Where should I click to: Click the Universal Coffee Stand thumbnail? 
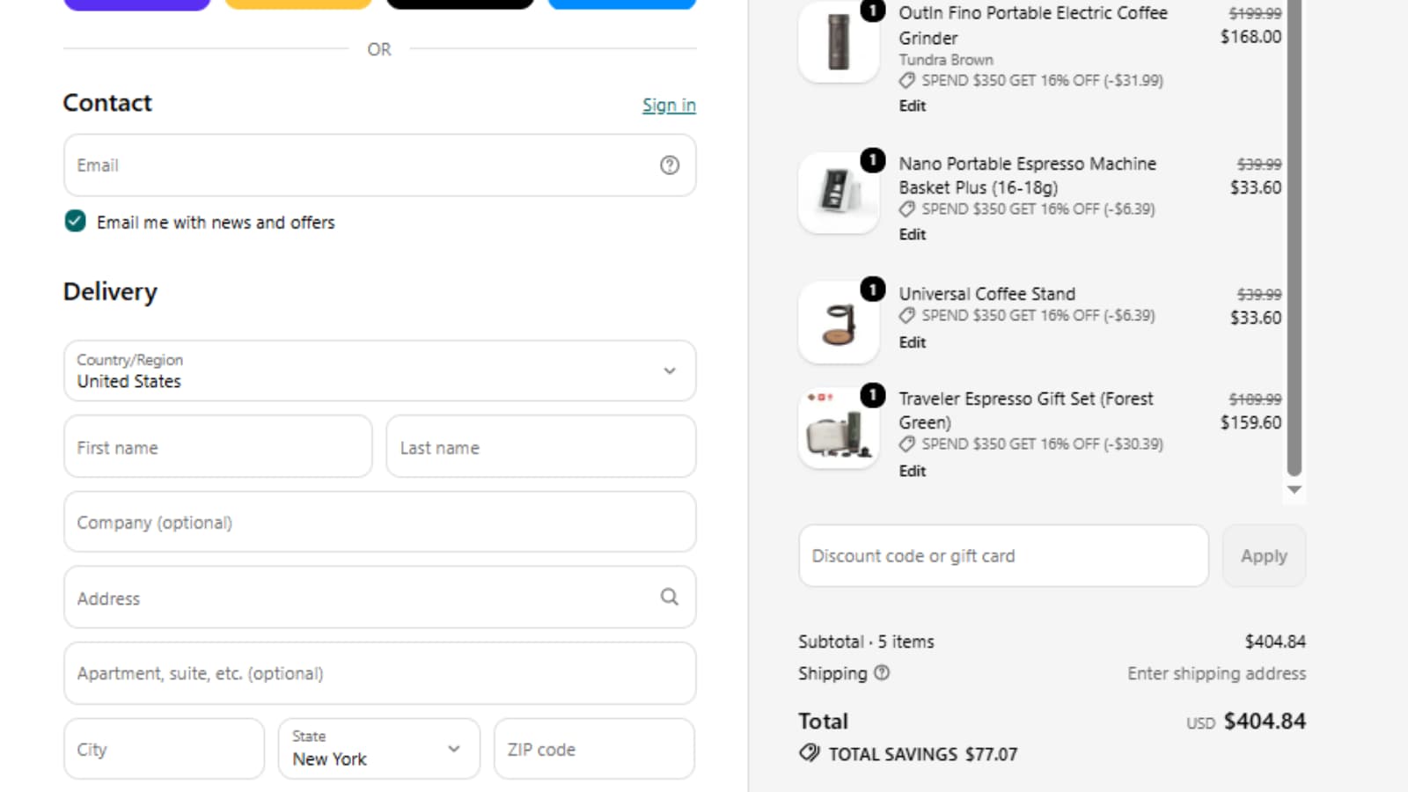point(839,322)
